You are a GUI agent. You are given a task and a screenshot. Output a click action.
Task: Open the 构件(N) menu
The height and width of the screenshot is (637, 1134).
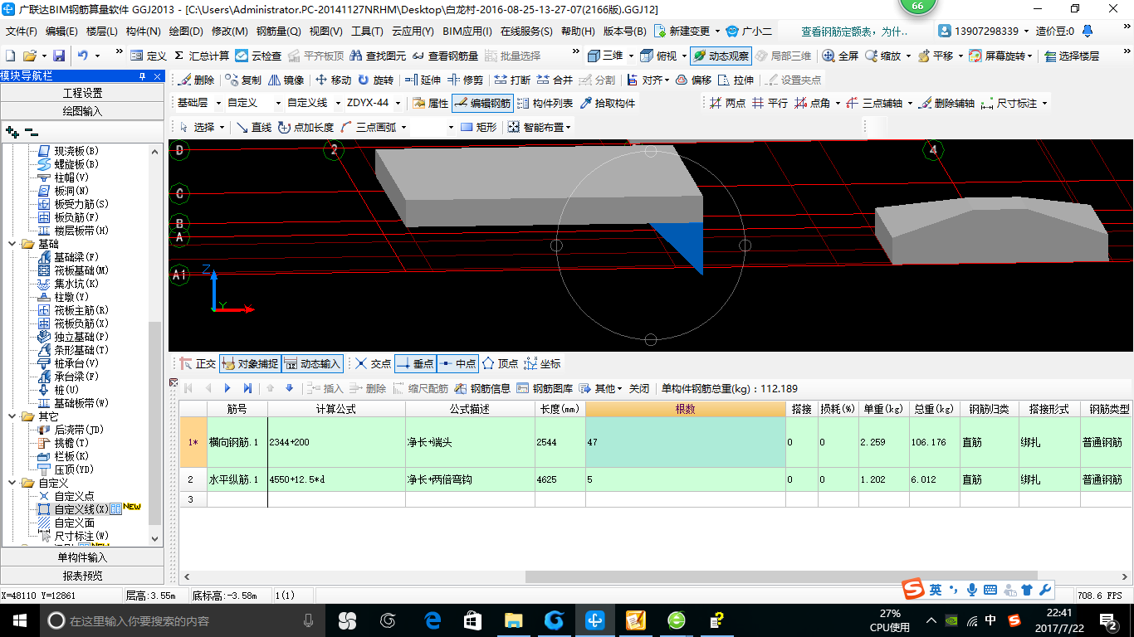[143, 32]
